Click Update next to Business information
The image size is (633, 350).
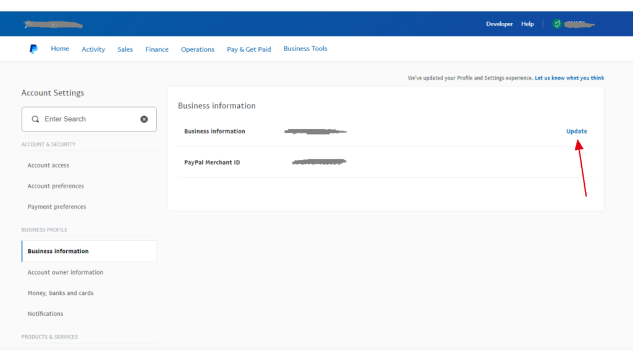[x=576, y=131]
